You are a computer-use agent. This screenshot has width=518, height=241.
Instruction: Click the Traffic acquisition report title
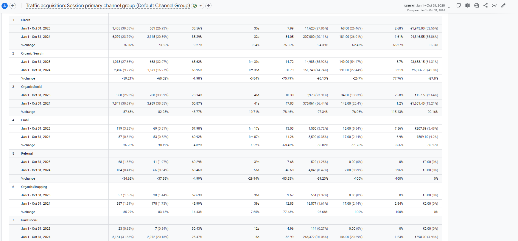point(108,6)
